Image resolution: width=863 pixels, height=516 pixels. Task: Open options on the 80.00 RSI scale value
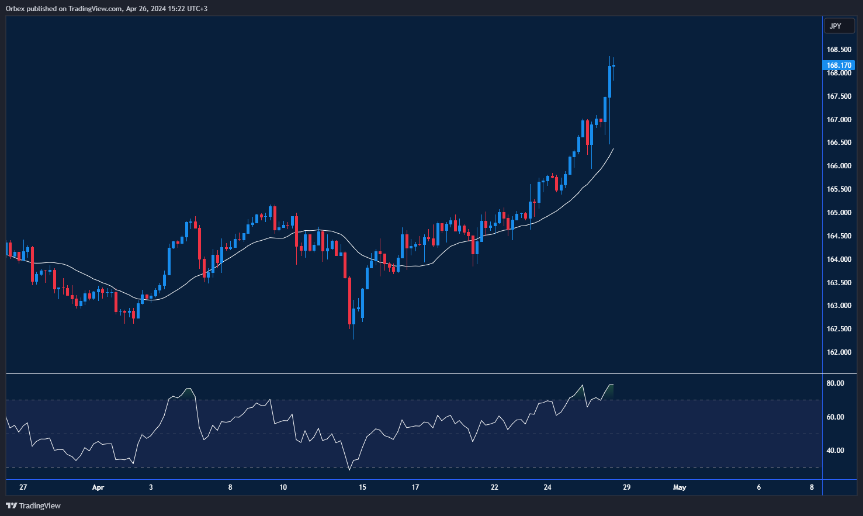[836, 383]
